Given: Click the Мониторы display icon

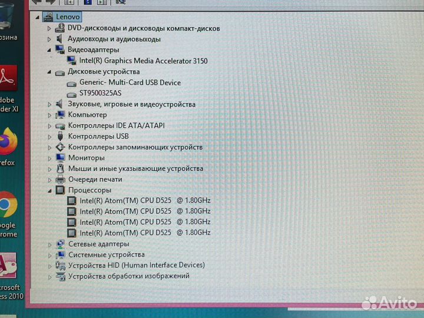Looking at the screenshot, I should [x=60, y=158].
